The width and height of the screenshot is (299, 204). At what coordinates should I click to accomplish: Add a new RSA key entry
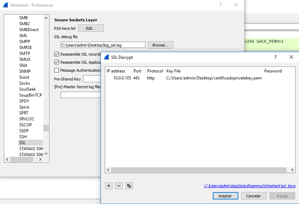pyautogui.click(x=109, y=186)
